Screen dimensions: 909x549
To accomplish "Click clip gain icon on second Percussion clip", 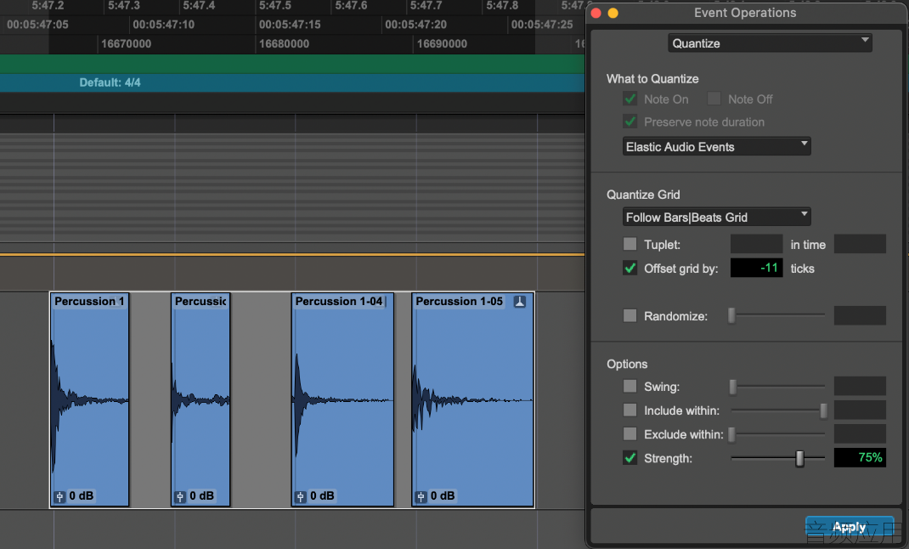I will click(x=180, y=497).
